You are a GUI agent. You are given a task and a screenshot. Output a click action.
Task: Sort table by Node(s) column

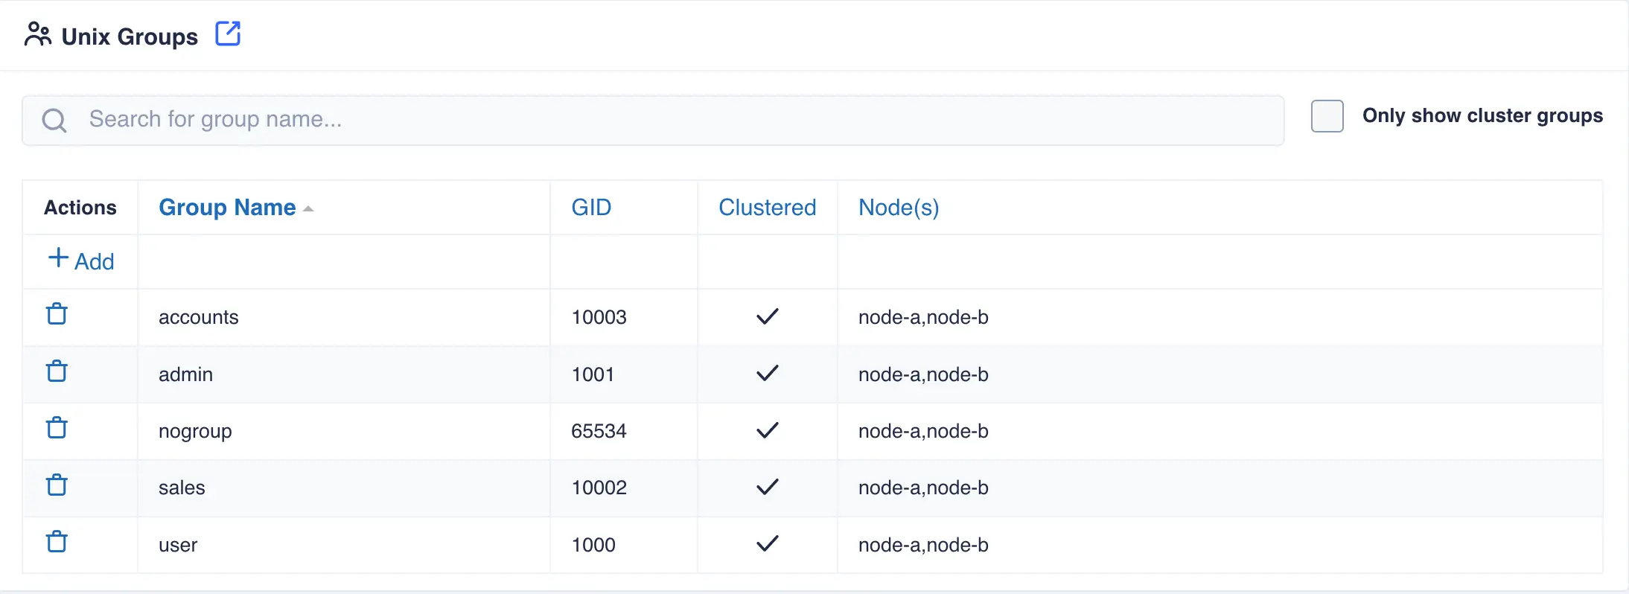(x=898, y=208)
